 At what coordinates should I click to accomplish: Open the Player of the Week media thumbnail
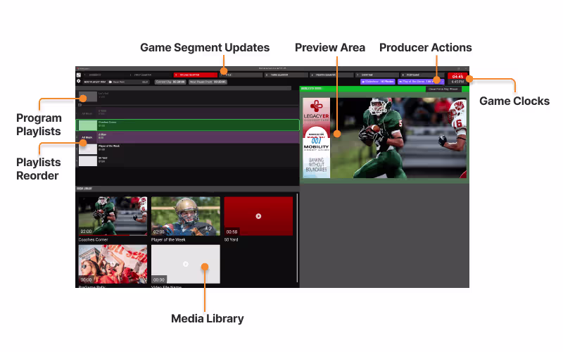pyautogui.click(x=186, y=216)
